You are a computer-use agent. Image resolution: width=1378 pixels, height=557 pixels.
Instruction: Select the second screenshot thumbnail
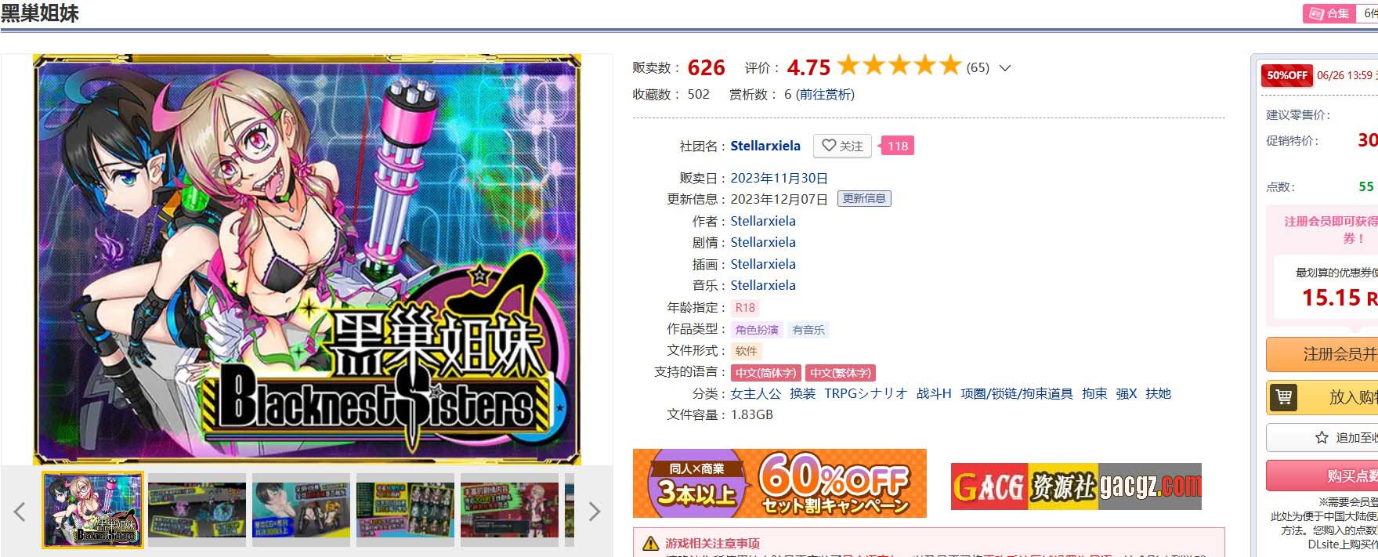(197, 509)
